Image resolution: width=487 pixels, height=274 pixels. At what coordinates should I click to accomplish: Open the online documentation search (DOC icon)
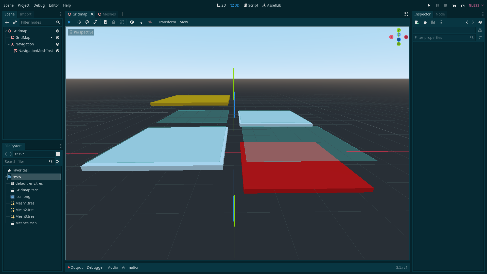(x=480, y=30)
